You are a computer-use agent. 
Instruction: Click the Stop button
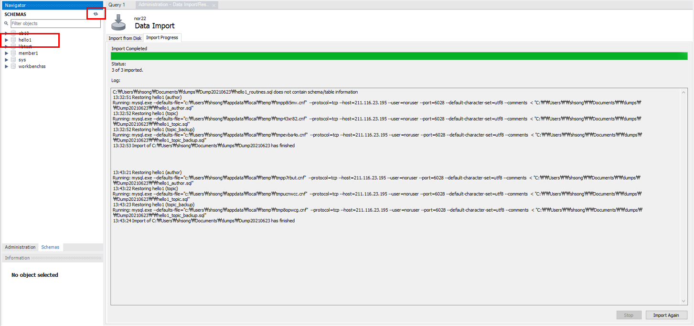[629, 315]
